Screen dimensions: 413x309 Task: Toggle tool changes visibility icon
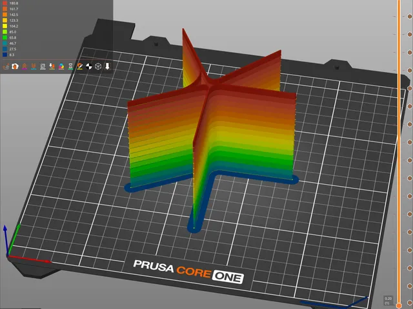click(x=52, y=66)
